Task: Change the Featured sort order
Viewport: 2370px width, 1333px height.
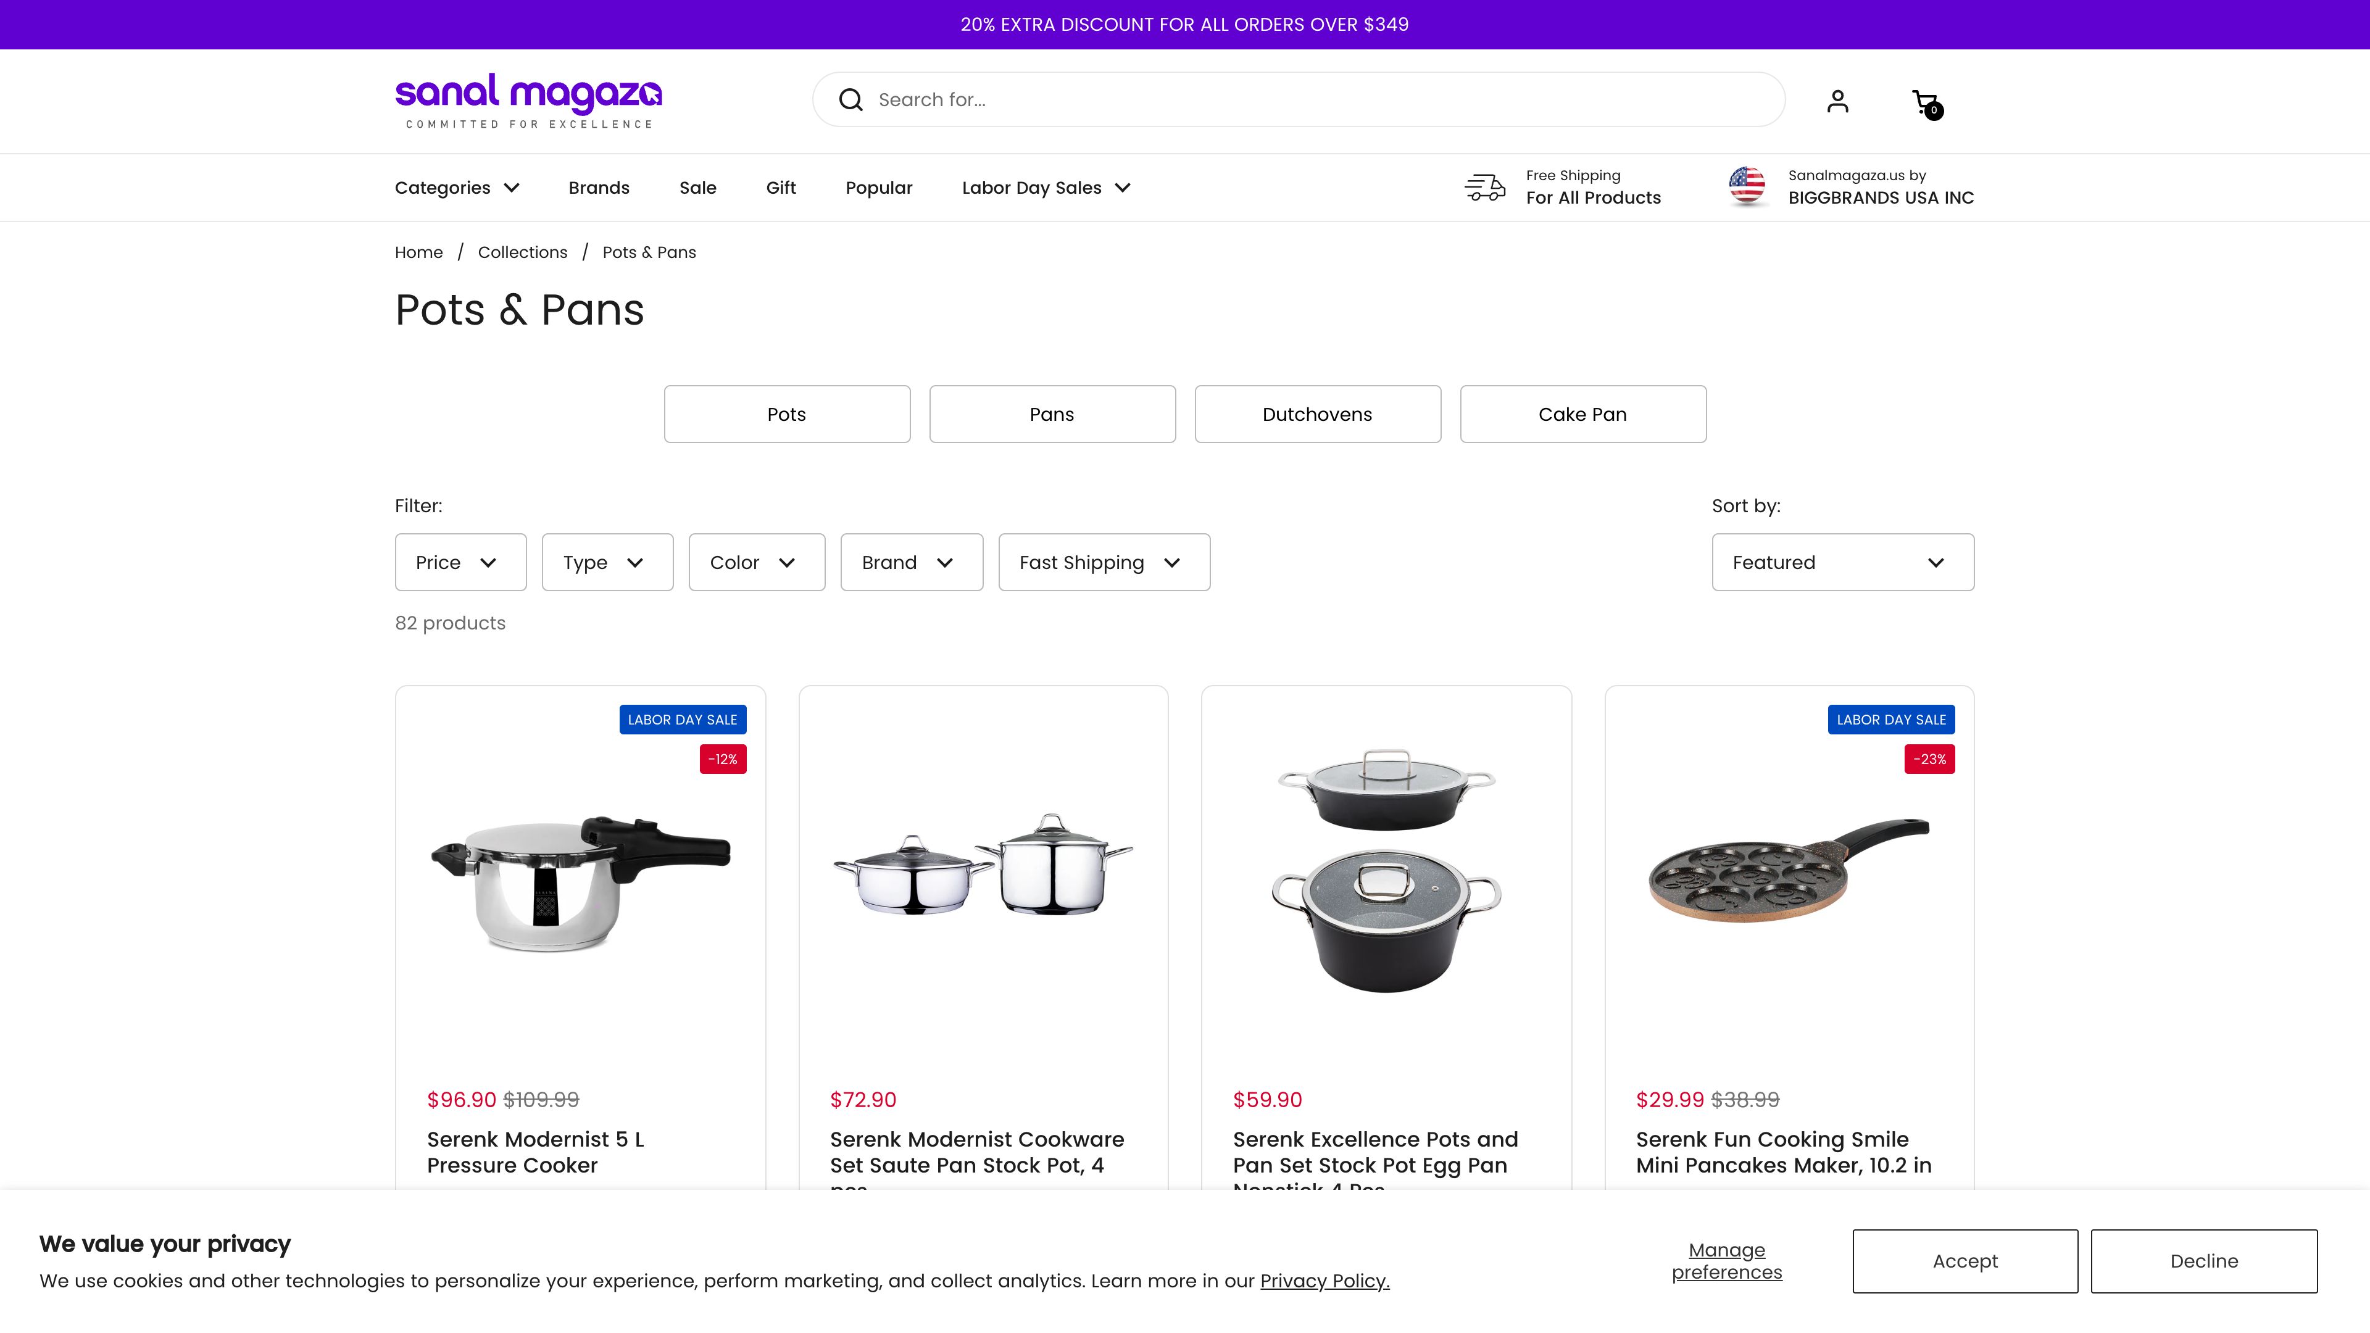Action: [x=1842, y=562]
